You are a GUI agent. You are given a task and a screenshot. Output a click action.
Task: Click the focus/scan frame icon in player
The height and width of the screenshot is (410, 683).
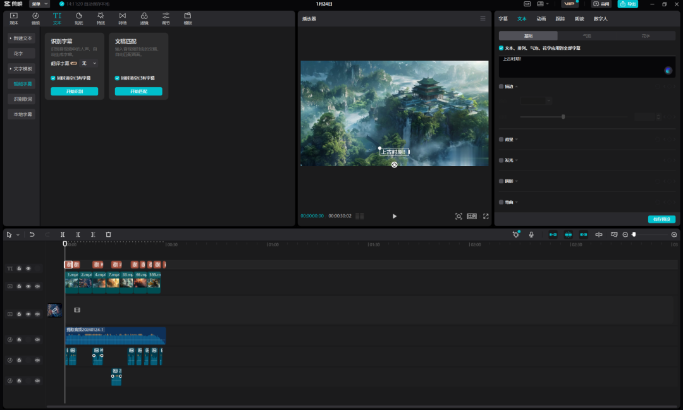(x=458, y=216)
